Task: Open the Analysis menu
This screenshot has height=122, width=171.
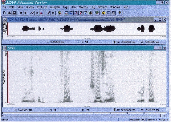Action: [55, 7]
